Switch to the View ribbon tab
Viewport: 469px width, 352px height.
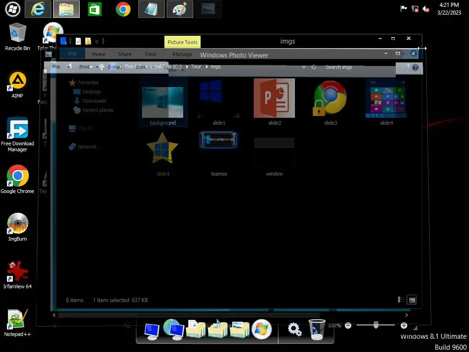point(150,54)
